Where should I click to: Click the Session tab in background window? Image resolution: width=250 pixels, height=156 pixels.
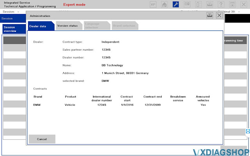(13, 18)
